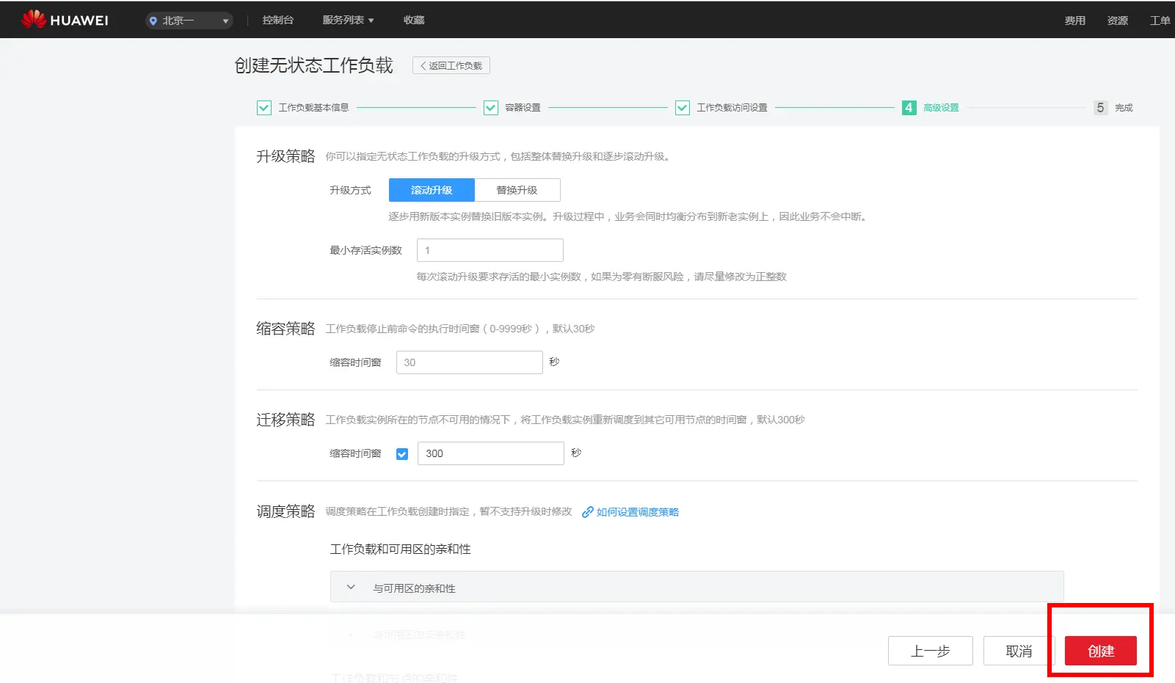Expand the 与可用区的亲和性 chevron
The width and height of the screenshot is (1175, 683).
click(x=351, y=588)
